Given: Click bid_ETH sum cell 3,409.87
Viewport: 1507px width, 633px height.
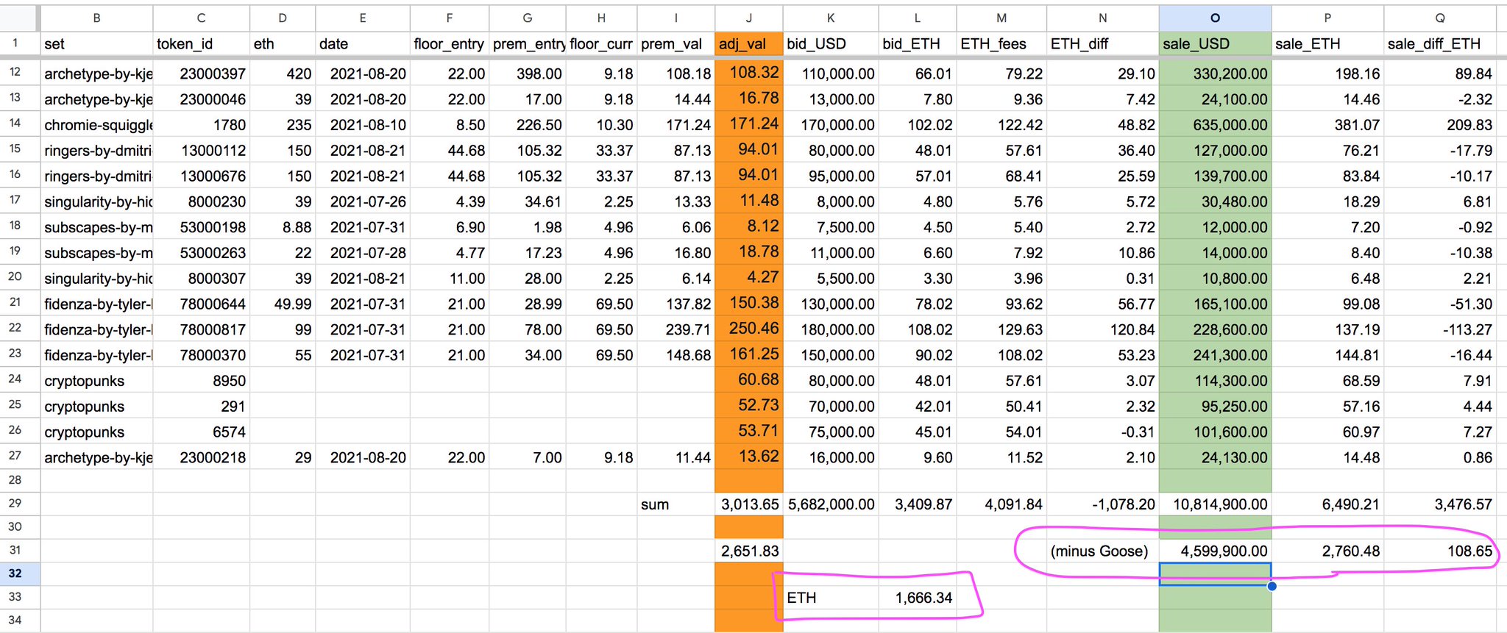Looking at the screenshot, I should (918, 504).
